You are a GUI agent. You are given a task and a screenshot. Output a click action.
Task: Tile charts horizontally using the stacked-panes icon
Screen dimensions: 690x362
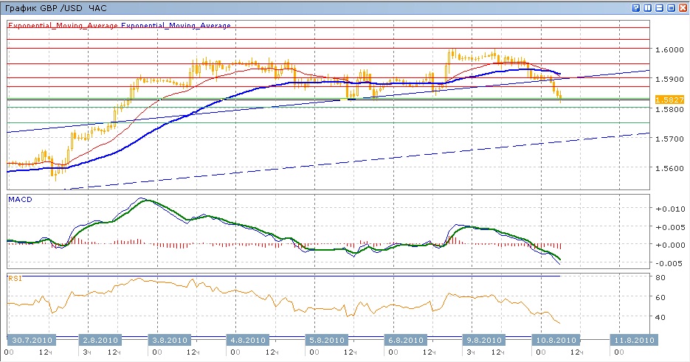click(659, 7)
